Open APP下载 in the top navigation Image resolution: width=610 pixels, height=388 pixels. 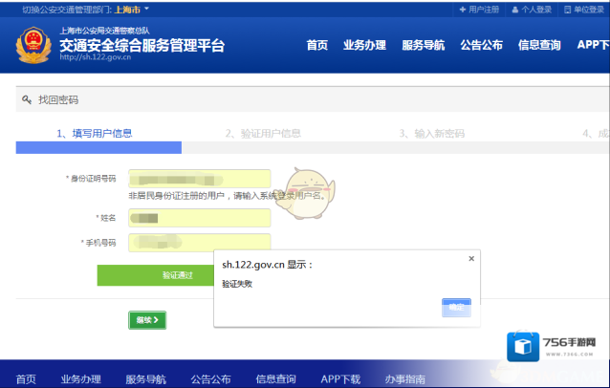[594, 45]
